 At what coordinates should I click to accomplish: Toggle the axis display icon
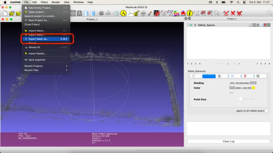coord(108,13)
